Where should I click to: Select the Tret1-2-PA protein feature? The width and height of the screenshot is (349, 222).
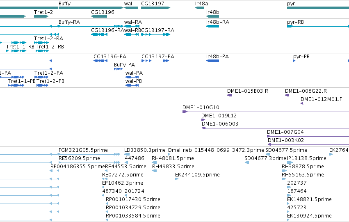(x=41, y=77)
